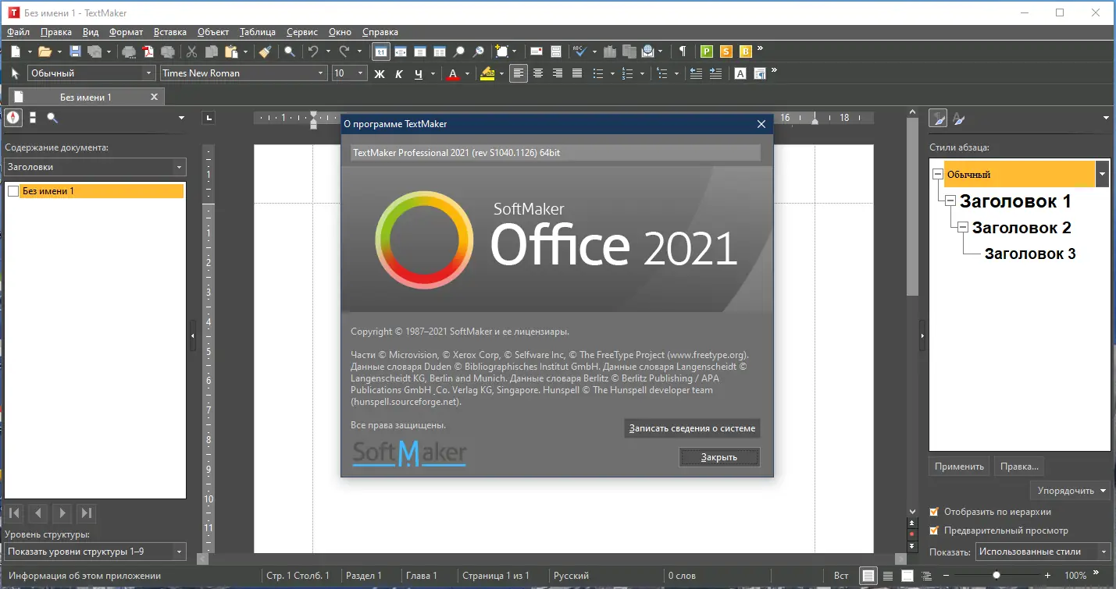Click the version info field in the dialog
This screenshot has height=589, width=1116.
tap(555, 153)
